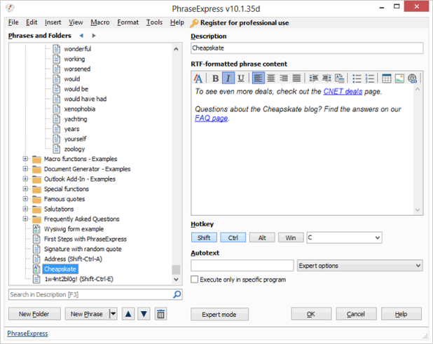Move the selected phrase down
Viewport: 433px width, 344px height.
coord(144,314)
